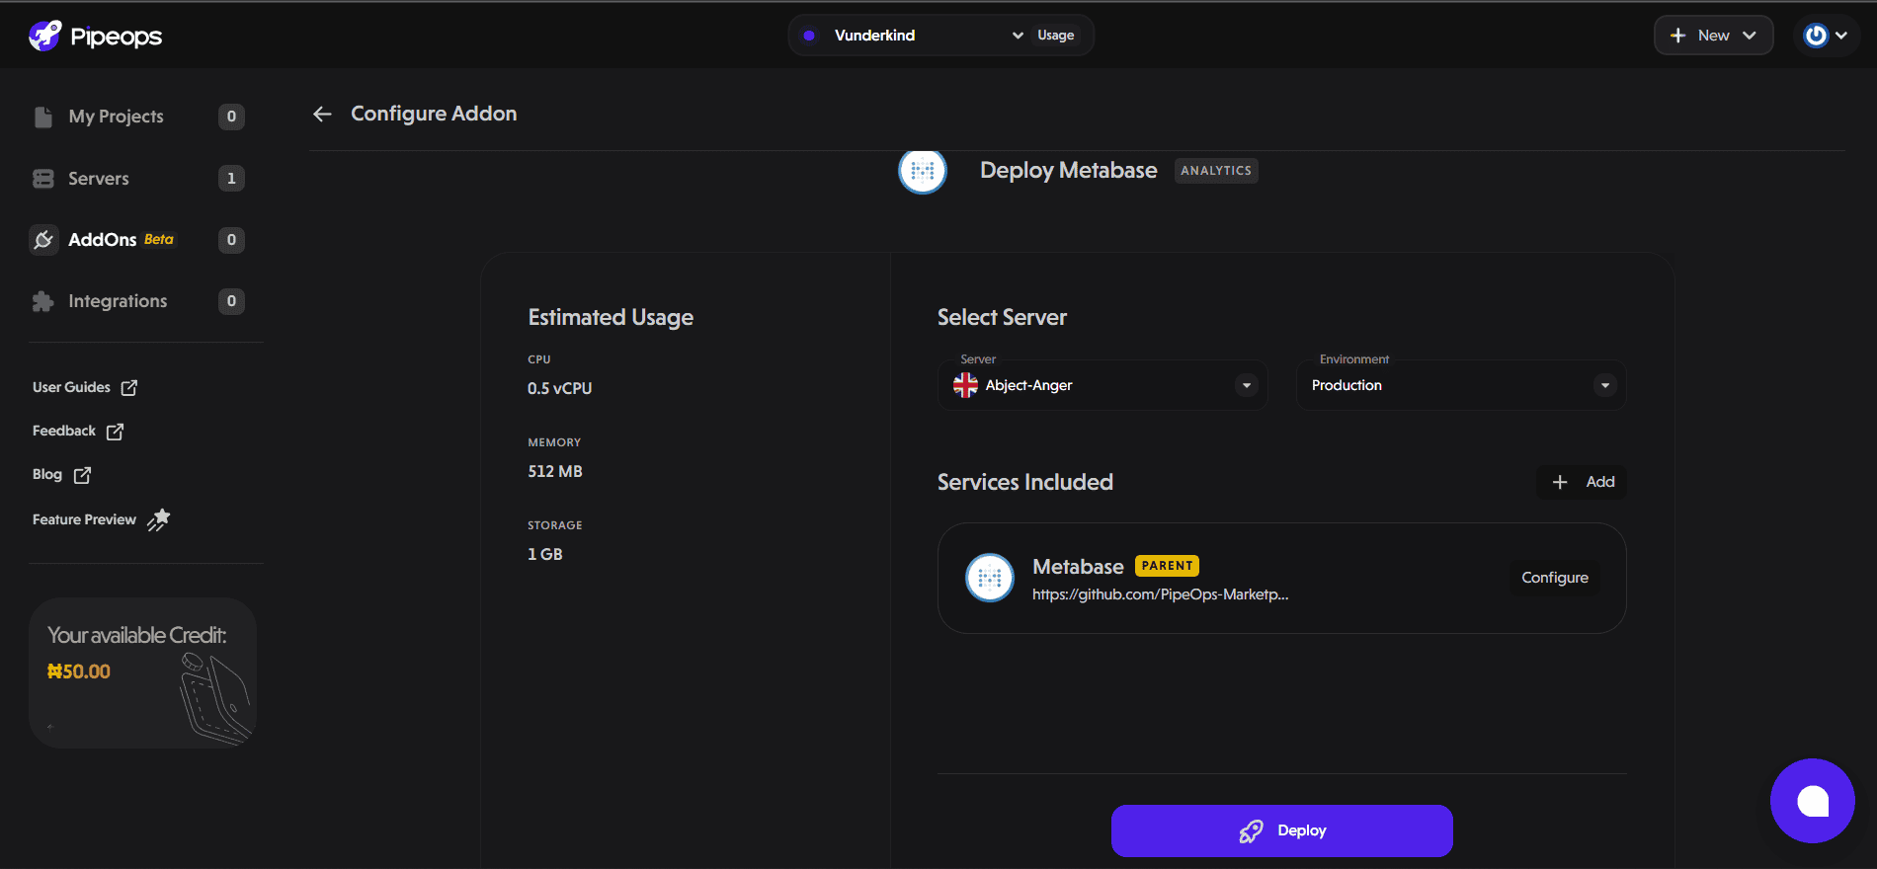Screen dimensions: 1877x869
Task: Configure the Metabase service
Action: pyautogui.click(x=1555, y=578)
